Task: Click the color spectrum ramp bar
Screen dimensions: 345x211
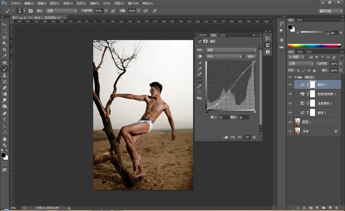Action: [314, 46]
